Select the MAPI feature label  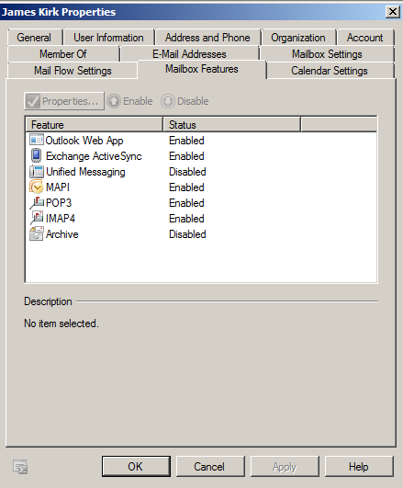58,187
